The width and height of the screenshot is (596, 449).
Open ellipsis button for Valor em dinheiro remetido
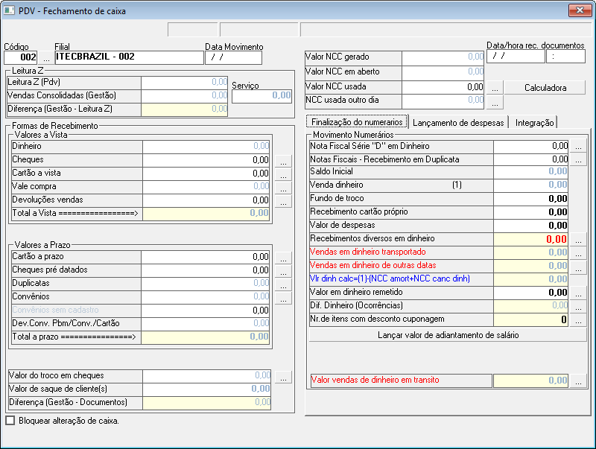pyautogui.click(x=578, y=293)
